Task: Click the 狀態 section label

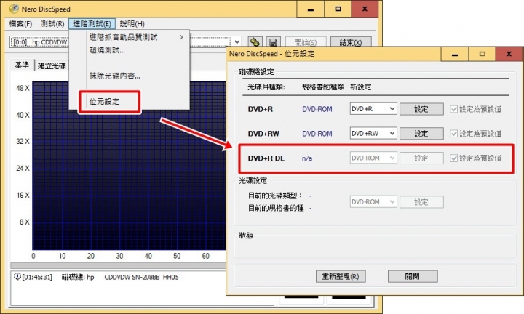Action: pyautogui.click(x=246, y=235)
